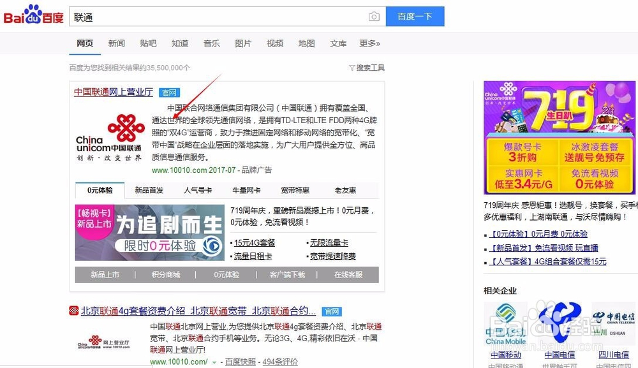Click 官网 badge beside 北京联通 result
The height and width of the screenshot is (368, 638).
tap(332, 311)
